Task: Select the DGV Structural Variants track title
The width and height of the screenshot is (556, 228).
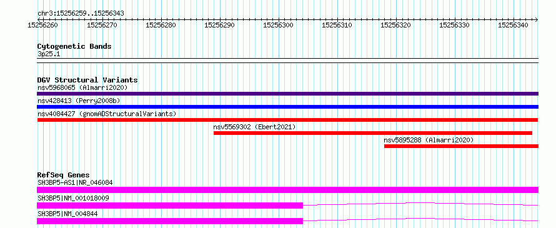Action: click(87, 80)
